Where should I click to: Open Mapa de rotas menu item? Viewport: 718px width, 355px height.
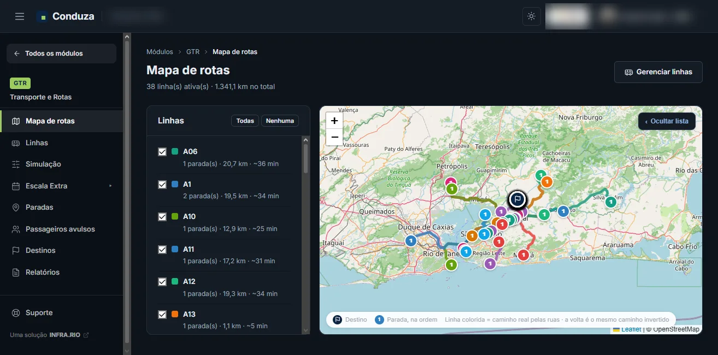62,121
